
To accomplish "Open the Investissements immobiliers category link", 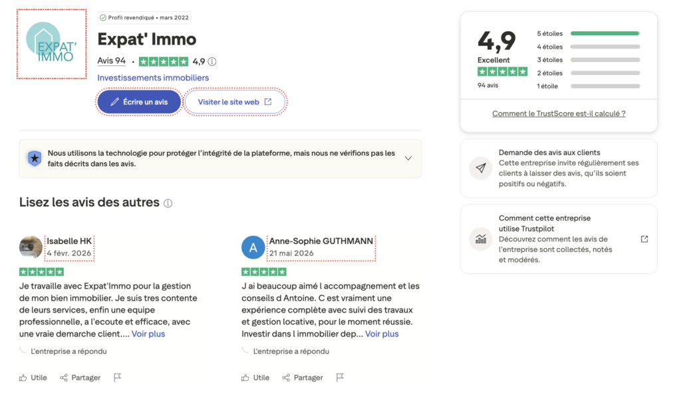I will point(153,78).
